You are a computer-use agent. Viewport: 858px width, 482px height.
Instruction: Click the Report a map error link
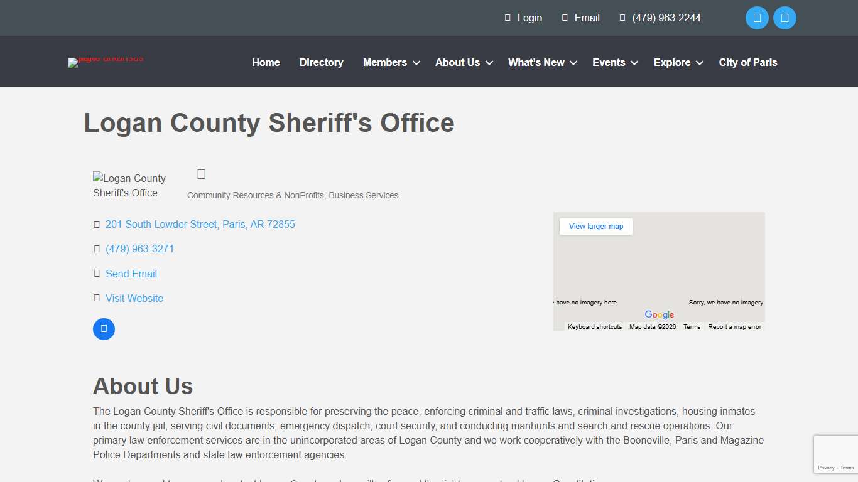tap(734, 326)
